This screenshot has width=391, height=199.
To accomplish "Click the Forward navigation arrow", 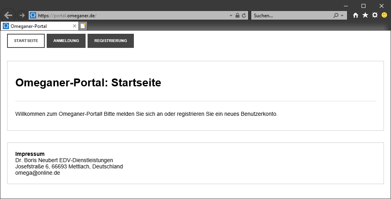I will coord(22,15).
